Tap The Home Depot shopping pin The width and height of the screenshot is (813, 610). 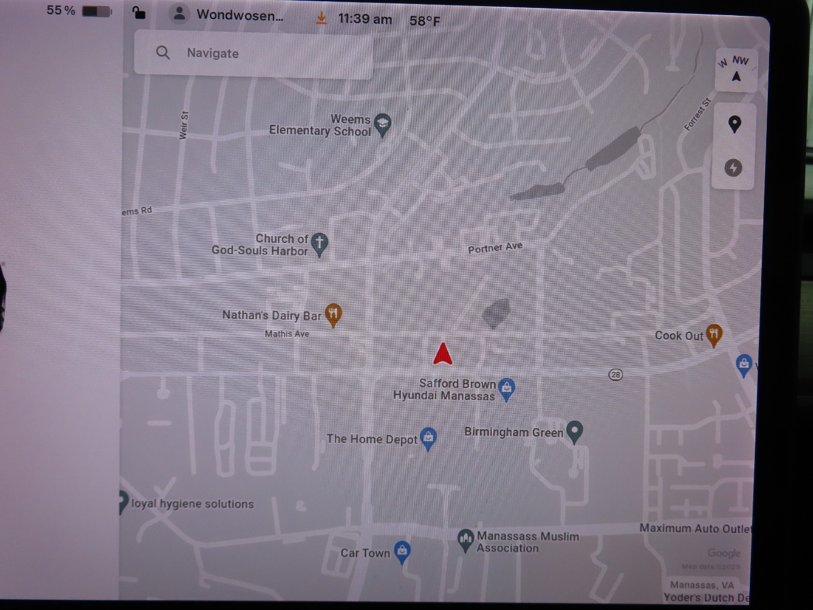(428, 438)
